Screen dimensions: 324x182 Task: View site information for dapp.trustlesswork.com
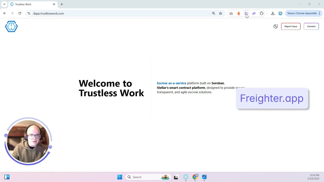pos(29,13)
